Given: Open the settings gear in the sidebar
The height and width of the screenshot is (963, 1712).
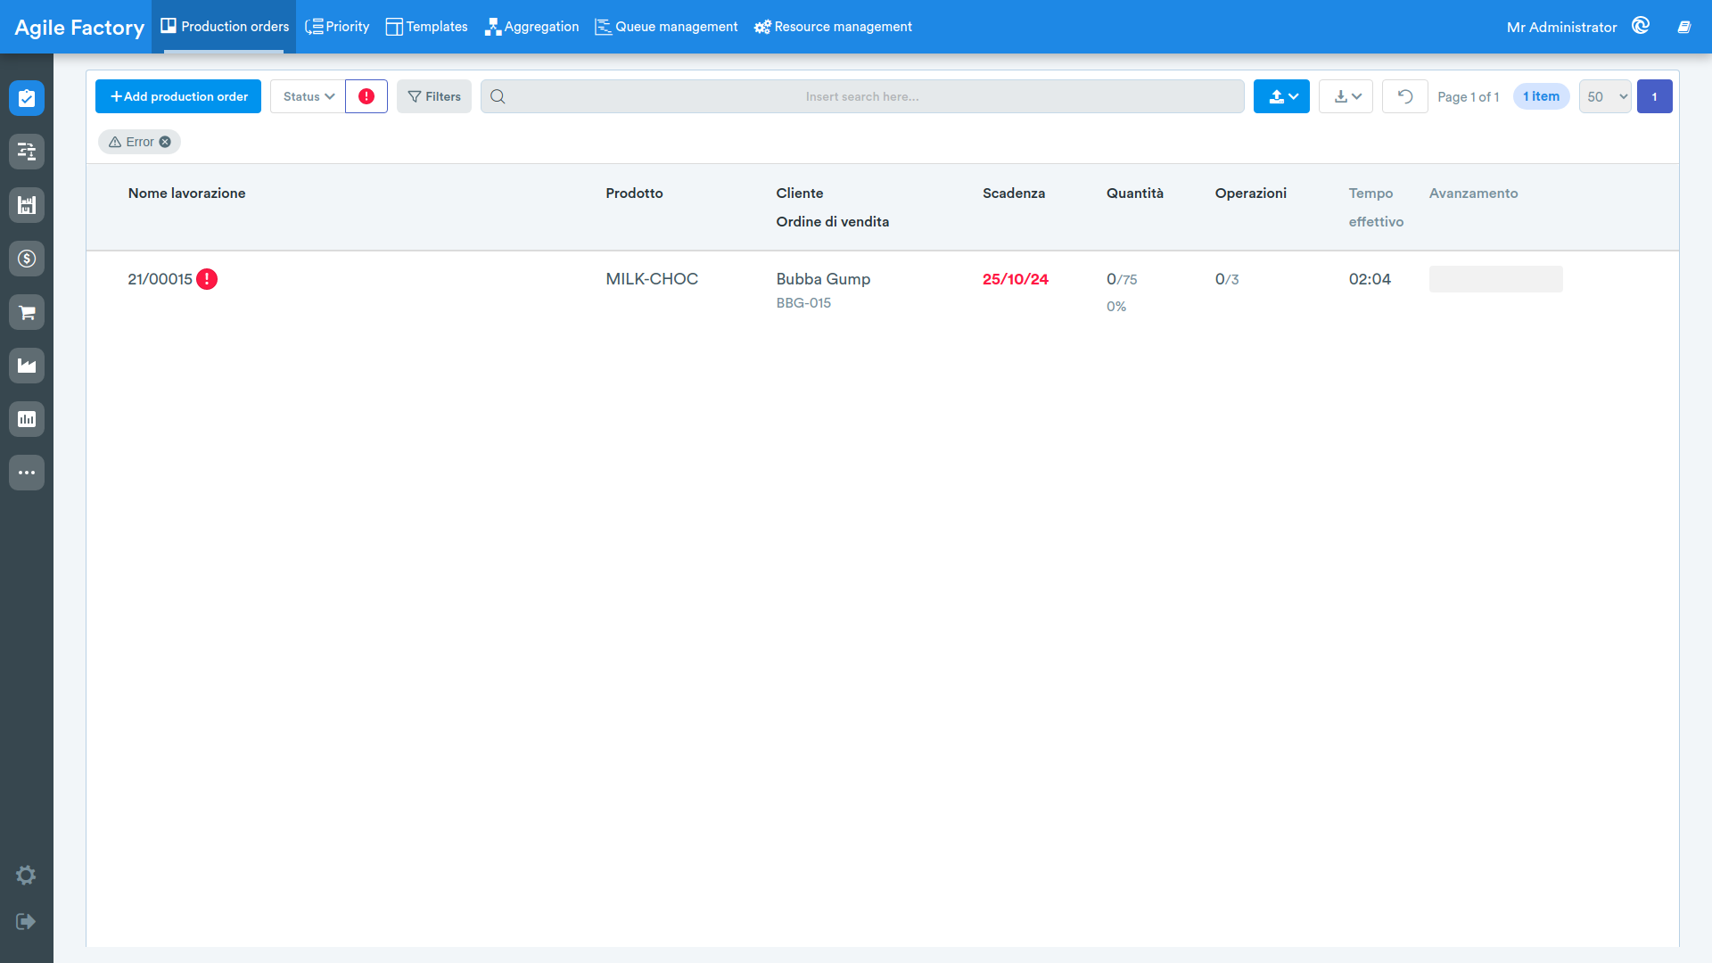Looking at the screenshot, I should pyautogui.click(x=26, y=876).
